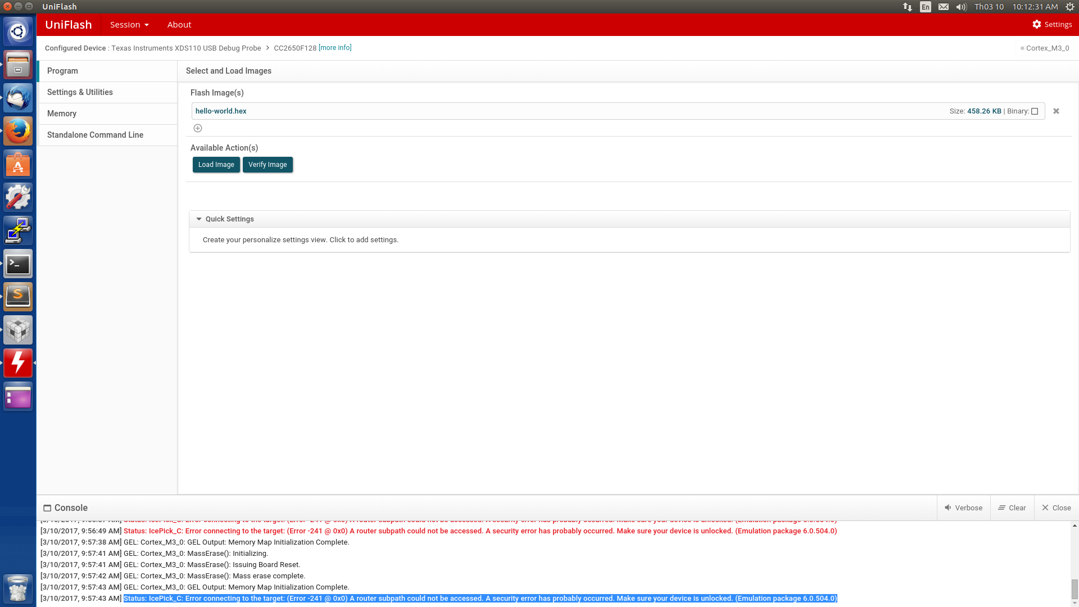Click the console vertical scrollbar thumb
1079x607 pixels.
click(1074, 589)
